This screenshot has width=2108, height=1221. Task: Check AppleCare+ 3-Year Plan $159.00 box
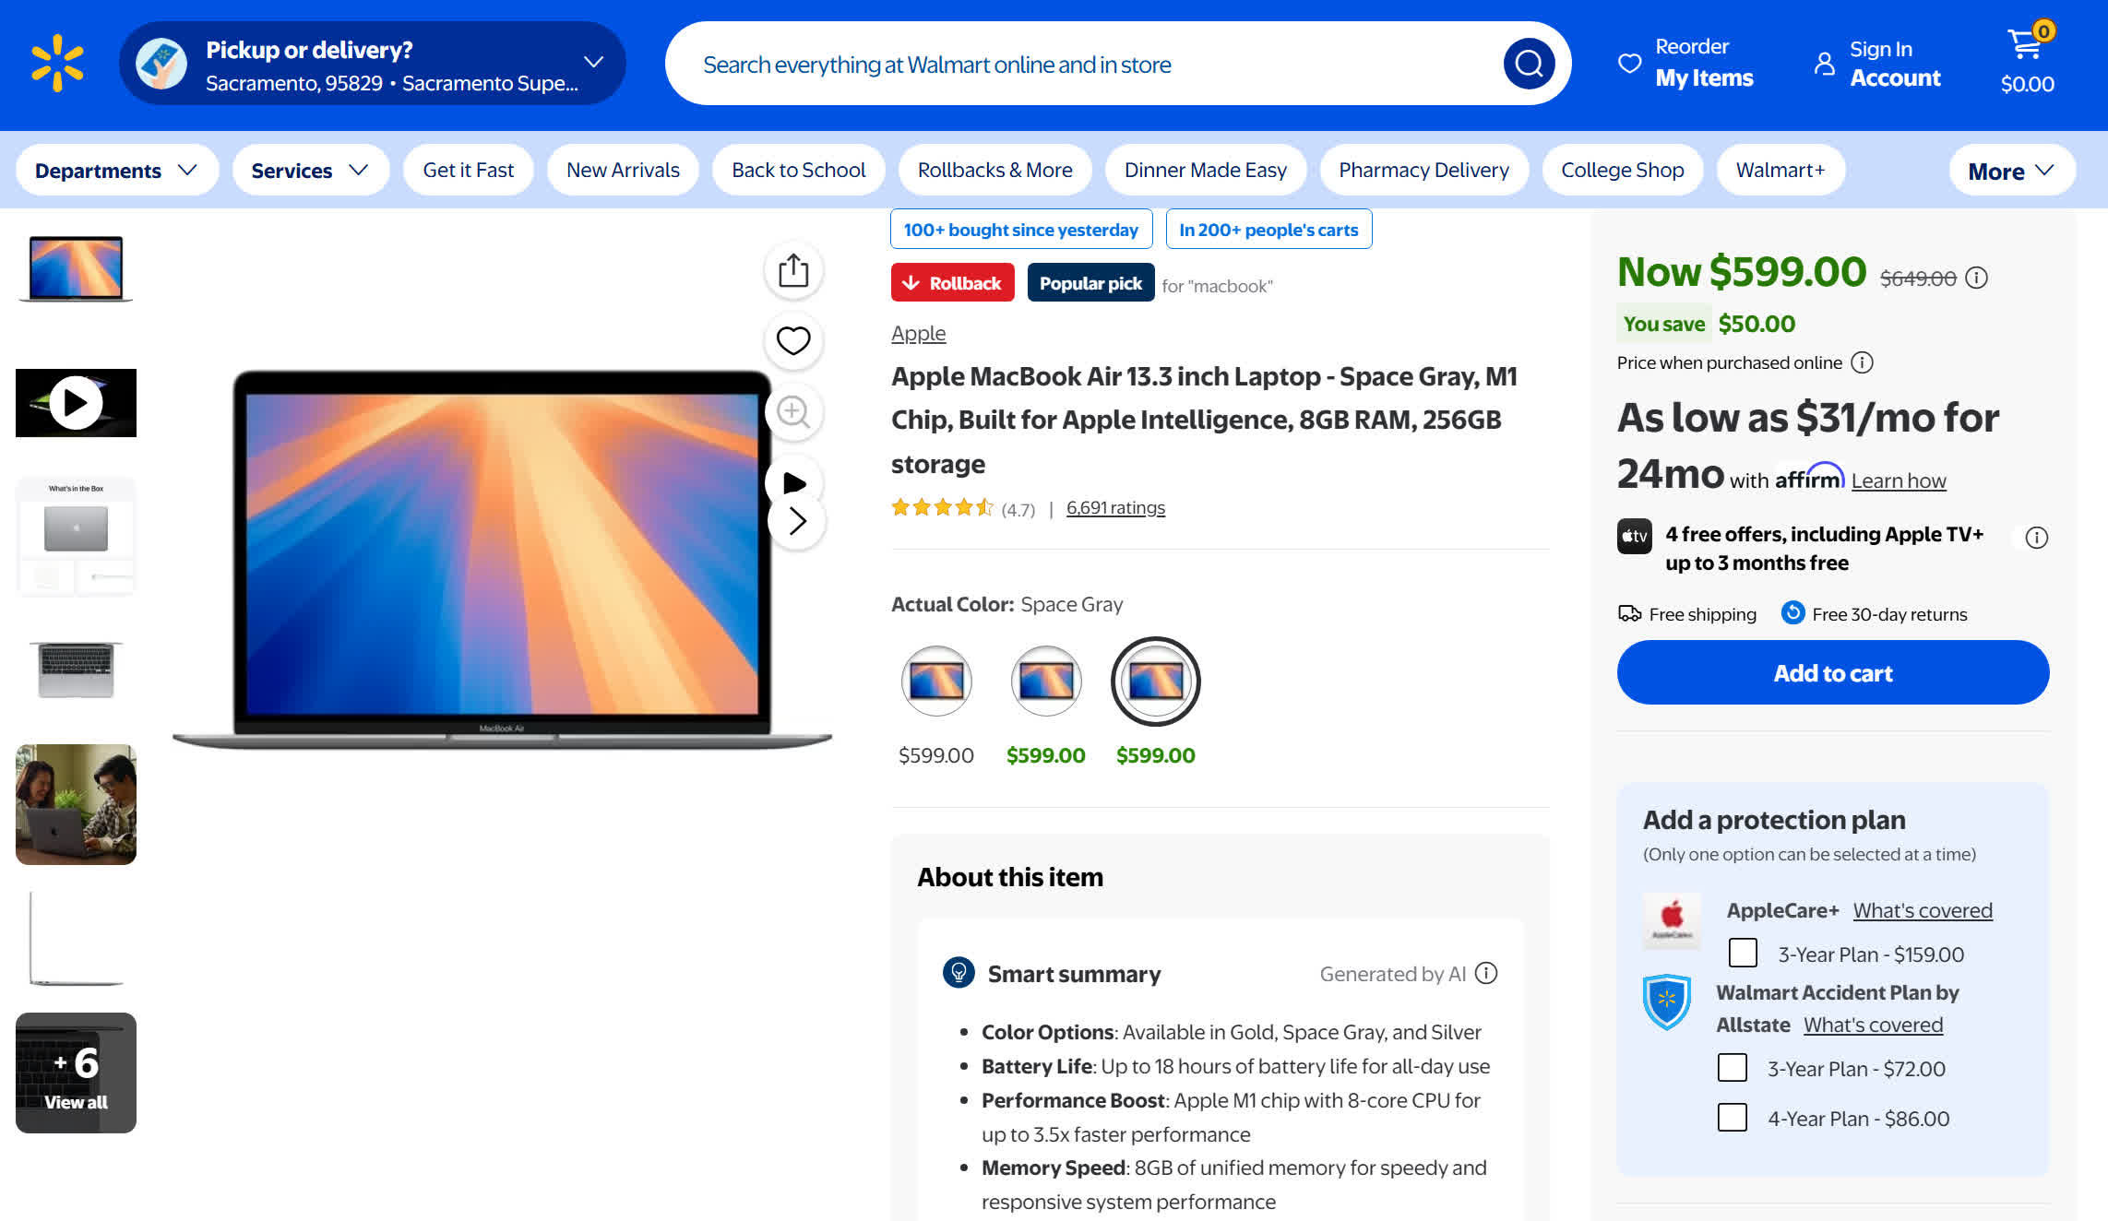tap(1743, 953)
